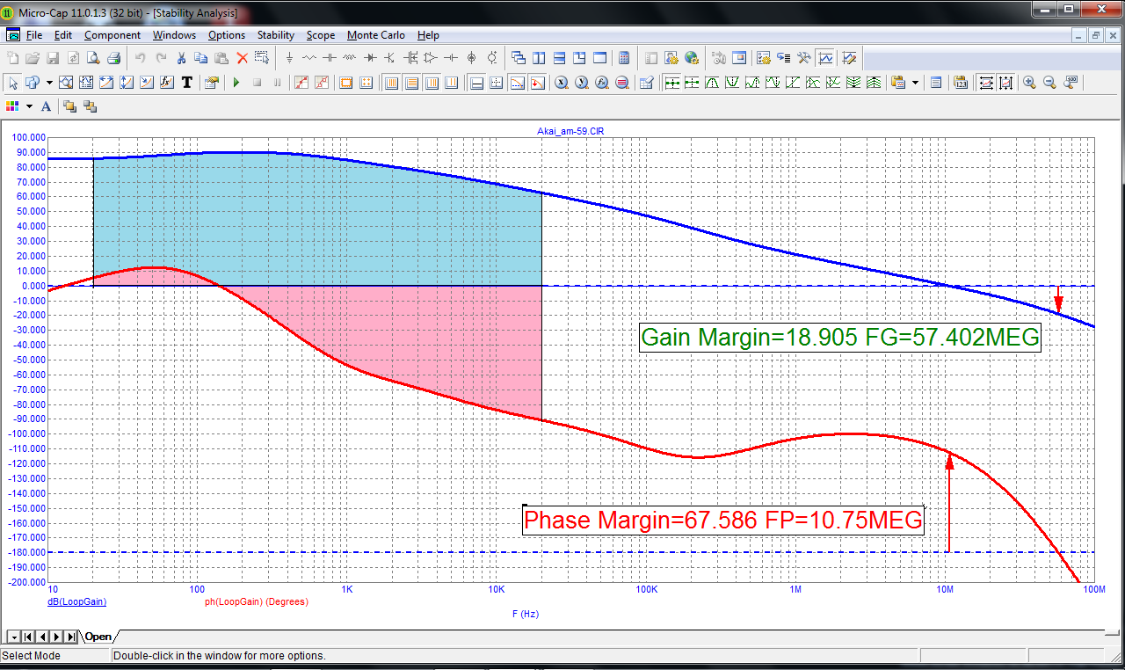This screenshot has height=670, width=1125.
Task: Toggle the Valley cursor function button
Action: [732, 83]
